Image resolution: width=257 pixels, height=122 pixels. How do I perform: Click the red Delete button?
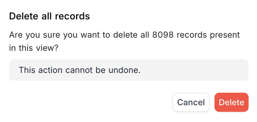(232, 102)
